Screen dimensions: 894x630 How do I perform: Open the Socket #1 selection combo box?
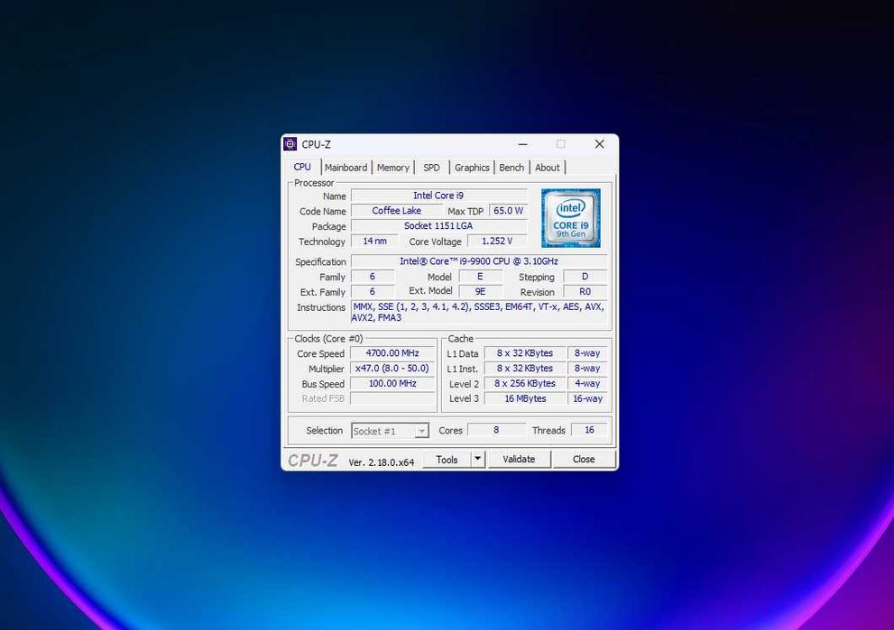click(x=390, y=431)
